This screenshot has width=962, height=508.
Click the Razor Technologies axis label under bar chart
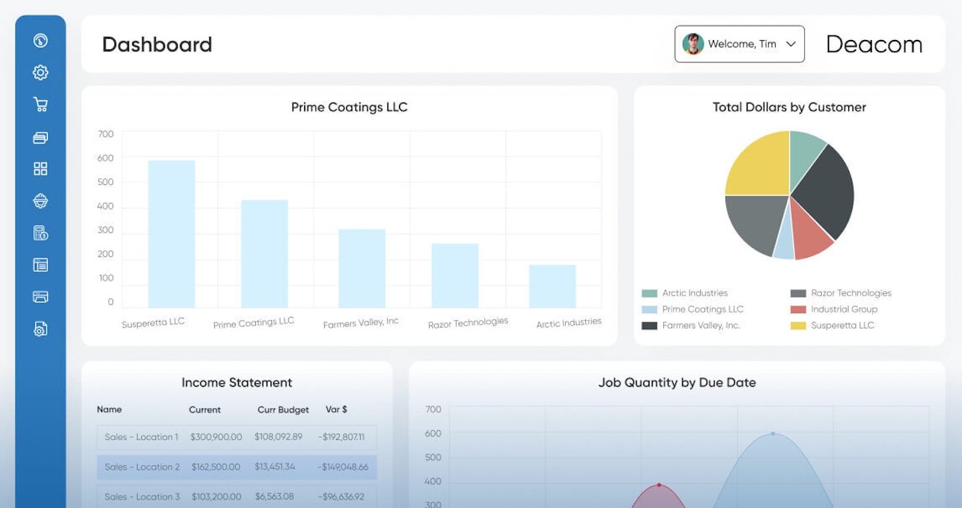(x=468, y=323)
